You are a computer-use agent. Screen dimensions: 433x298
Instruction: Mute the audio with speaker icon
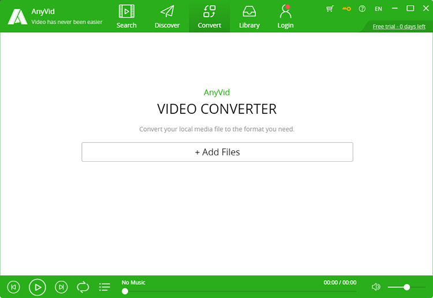[376, 287]
